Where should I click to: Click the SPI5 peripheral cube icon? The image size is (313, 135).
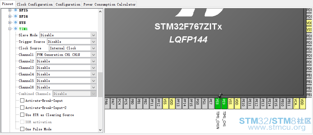(x=15, y=10)
